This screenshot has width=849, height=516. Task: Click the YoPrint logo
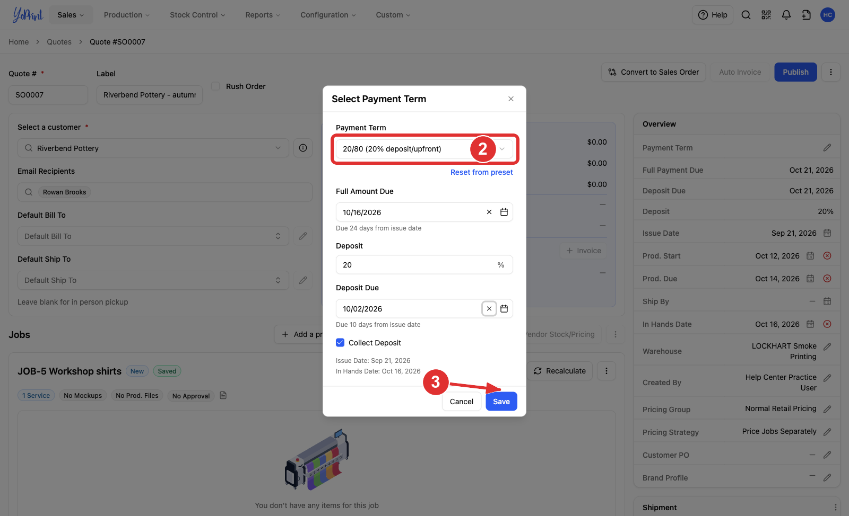[x=28, y=15]
